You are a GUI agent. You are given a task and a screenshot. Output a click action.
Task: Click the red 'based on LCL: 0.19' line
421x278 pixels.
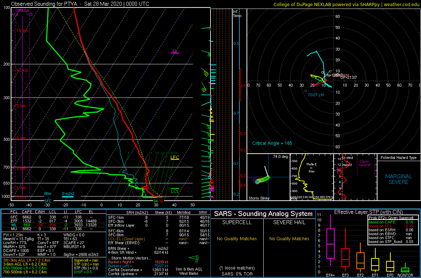click(391, 226)
